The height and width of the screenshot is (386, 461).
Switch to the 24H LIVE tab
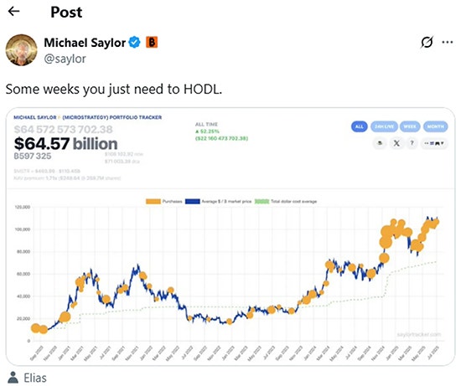tap(384, 126)
